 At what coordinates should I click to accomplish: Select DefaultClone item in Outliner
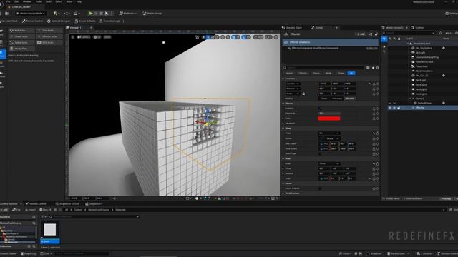point(424,103)
